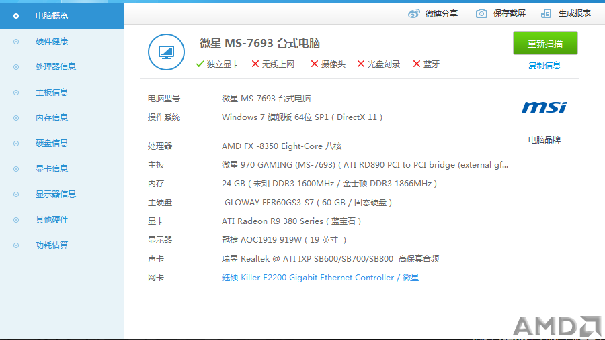This screenshot has width=605, height=340.
Task: Click the 复制信息 link
Action: pyautogui.click(x=544, y=66)
